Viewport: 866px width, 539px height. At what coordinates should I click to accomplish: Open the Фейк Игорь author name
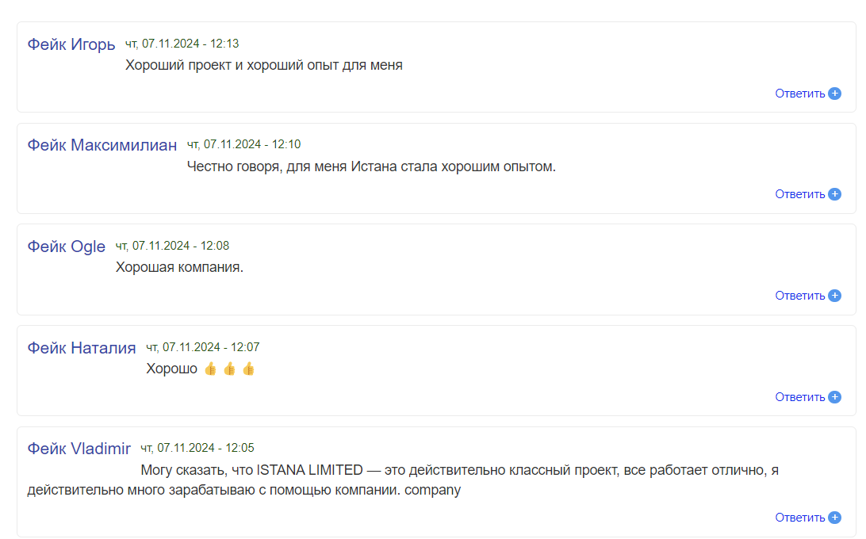pos(71,44)
